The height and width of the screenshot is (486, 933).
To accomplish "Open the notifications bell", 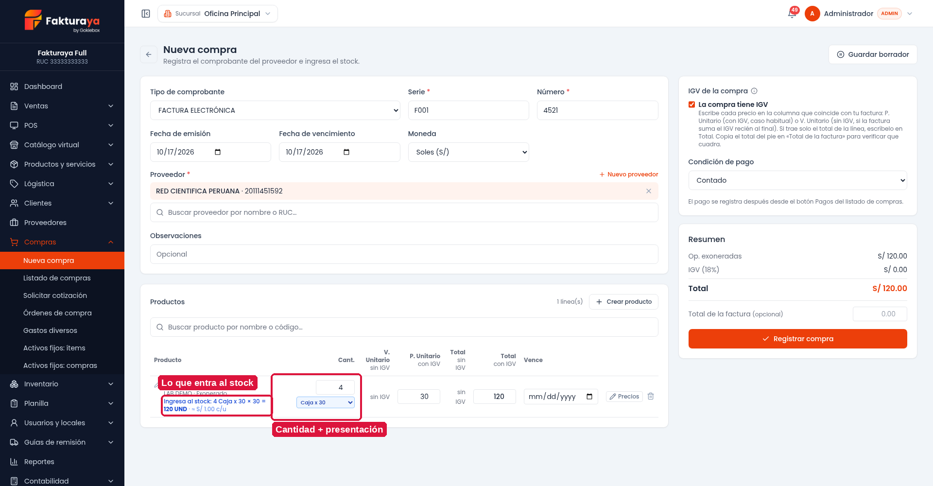I will [x=792, y=14].
